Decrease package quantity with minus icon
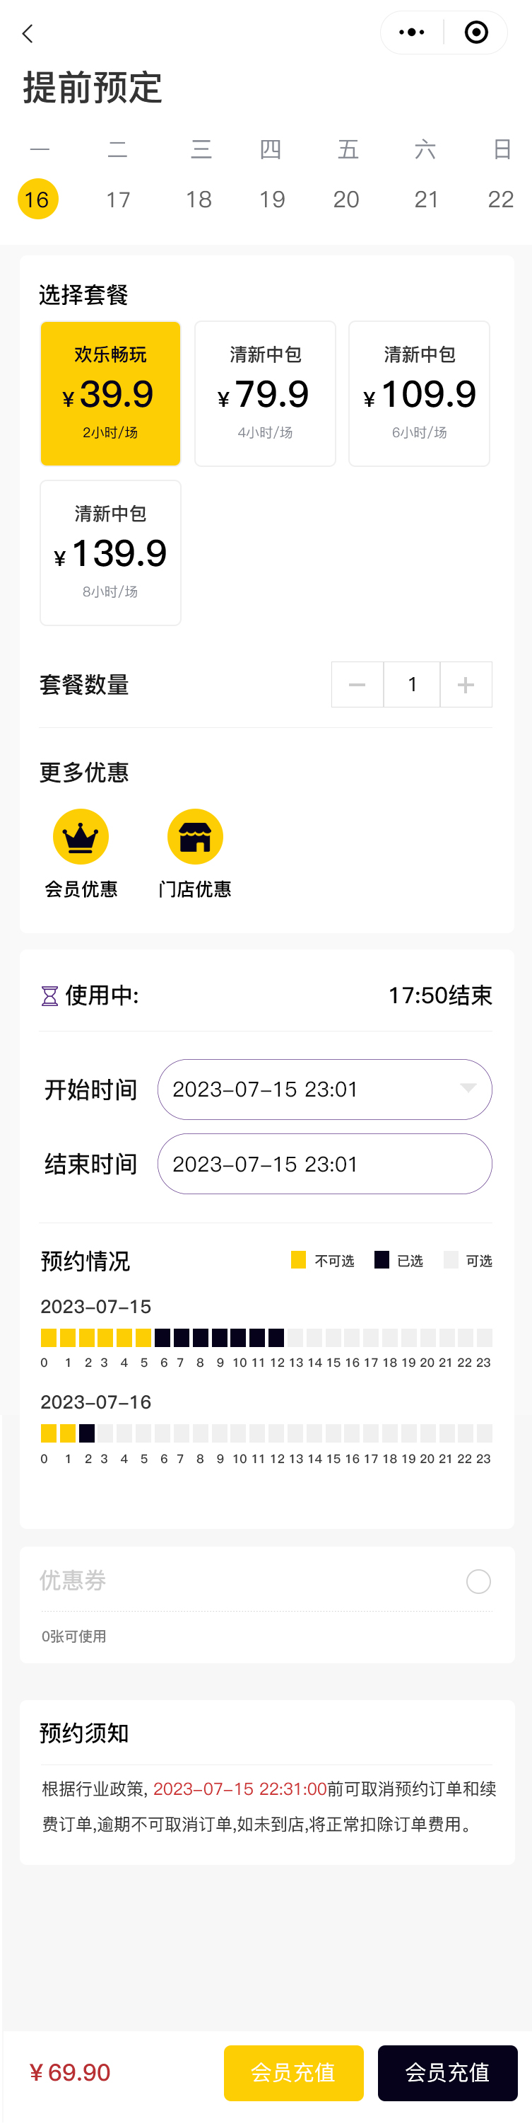532x2126 pixels. coord(357,684)
